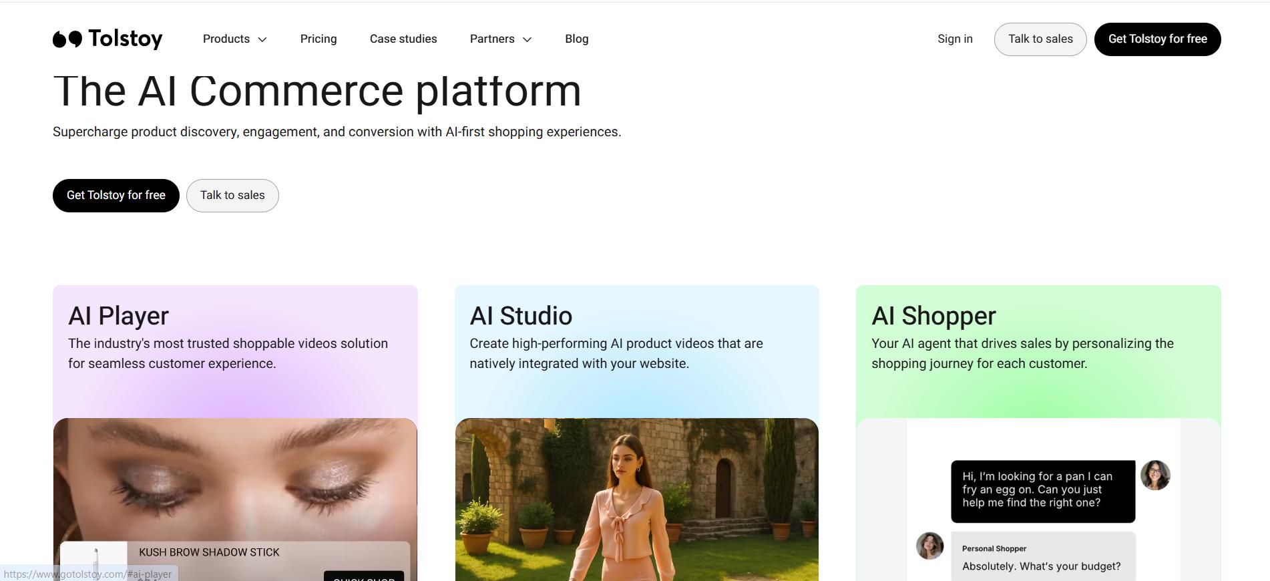Viewport: 1270px width, 581px height.
Task: Open the AI Studio card heading
Action: coord(521,316)
